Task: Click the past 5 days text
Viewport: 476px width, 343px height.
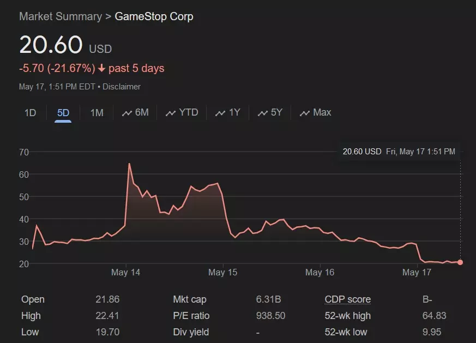Action: click(x=136, y=68)
